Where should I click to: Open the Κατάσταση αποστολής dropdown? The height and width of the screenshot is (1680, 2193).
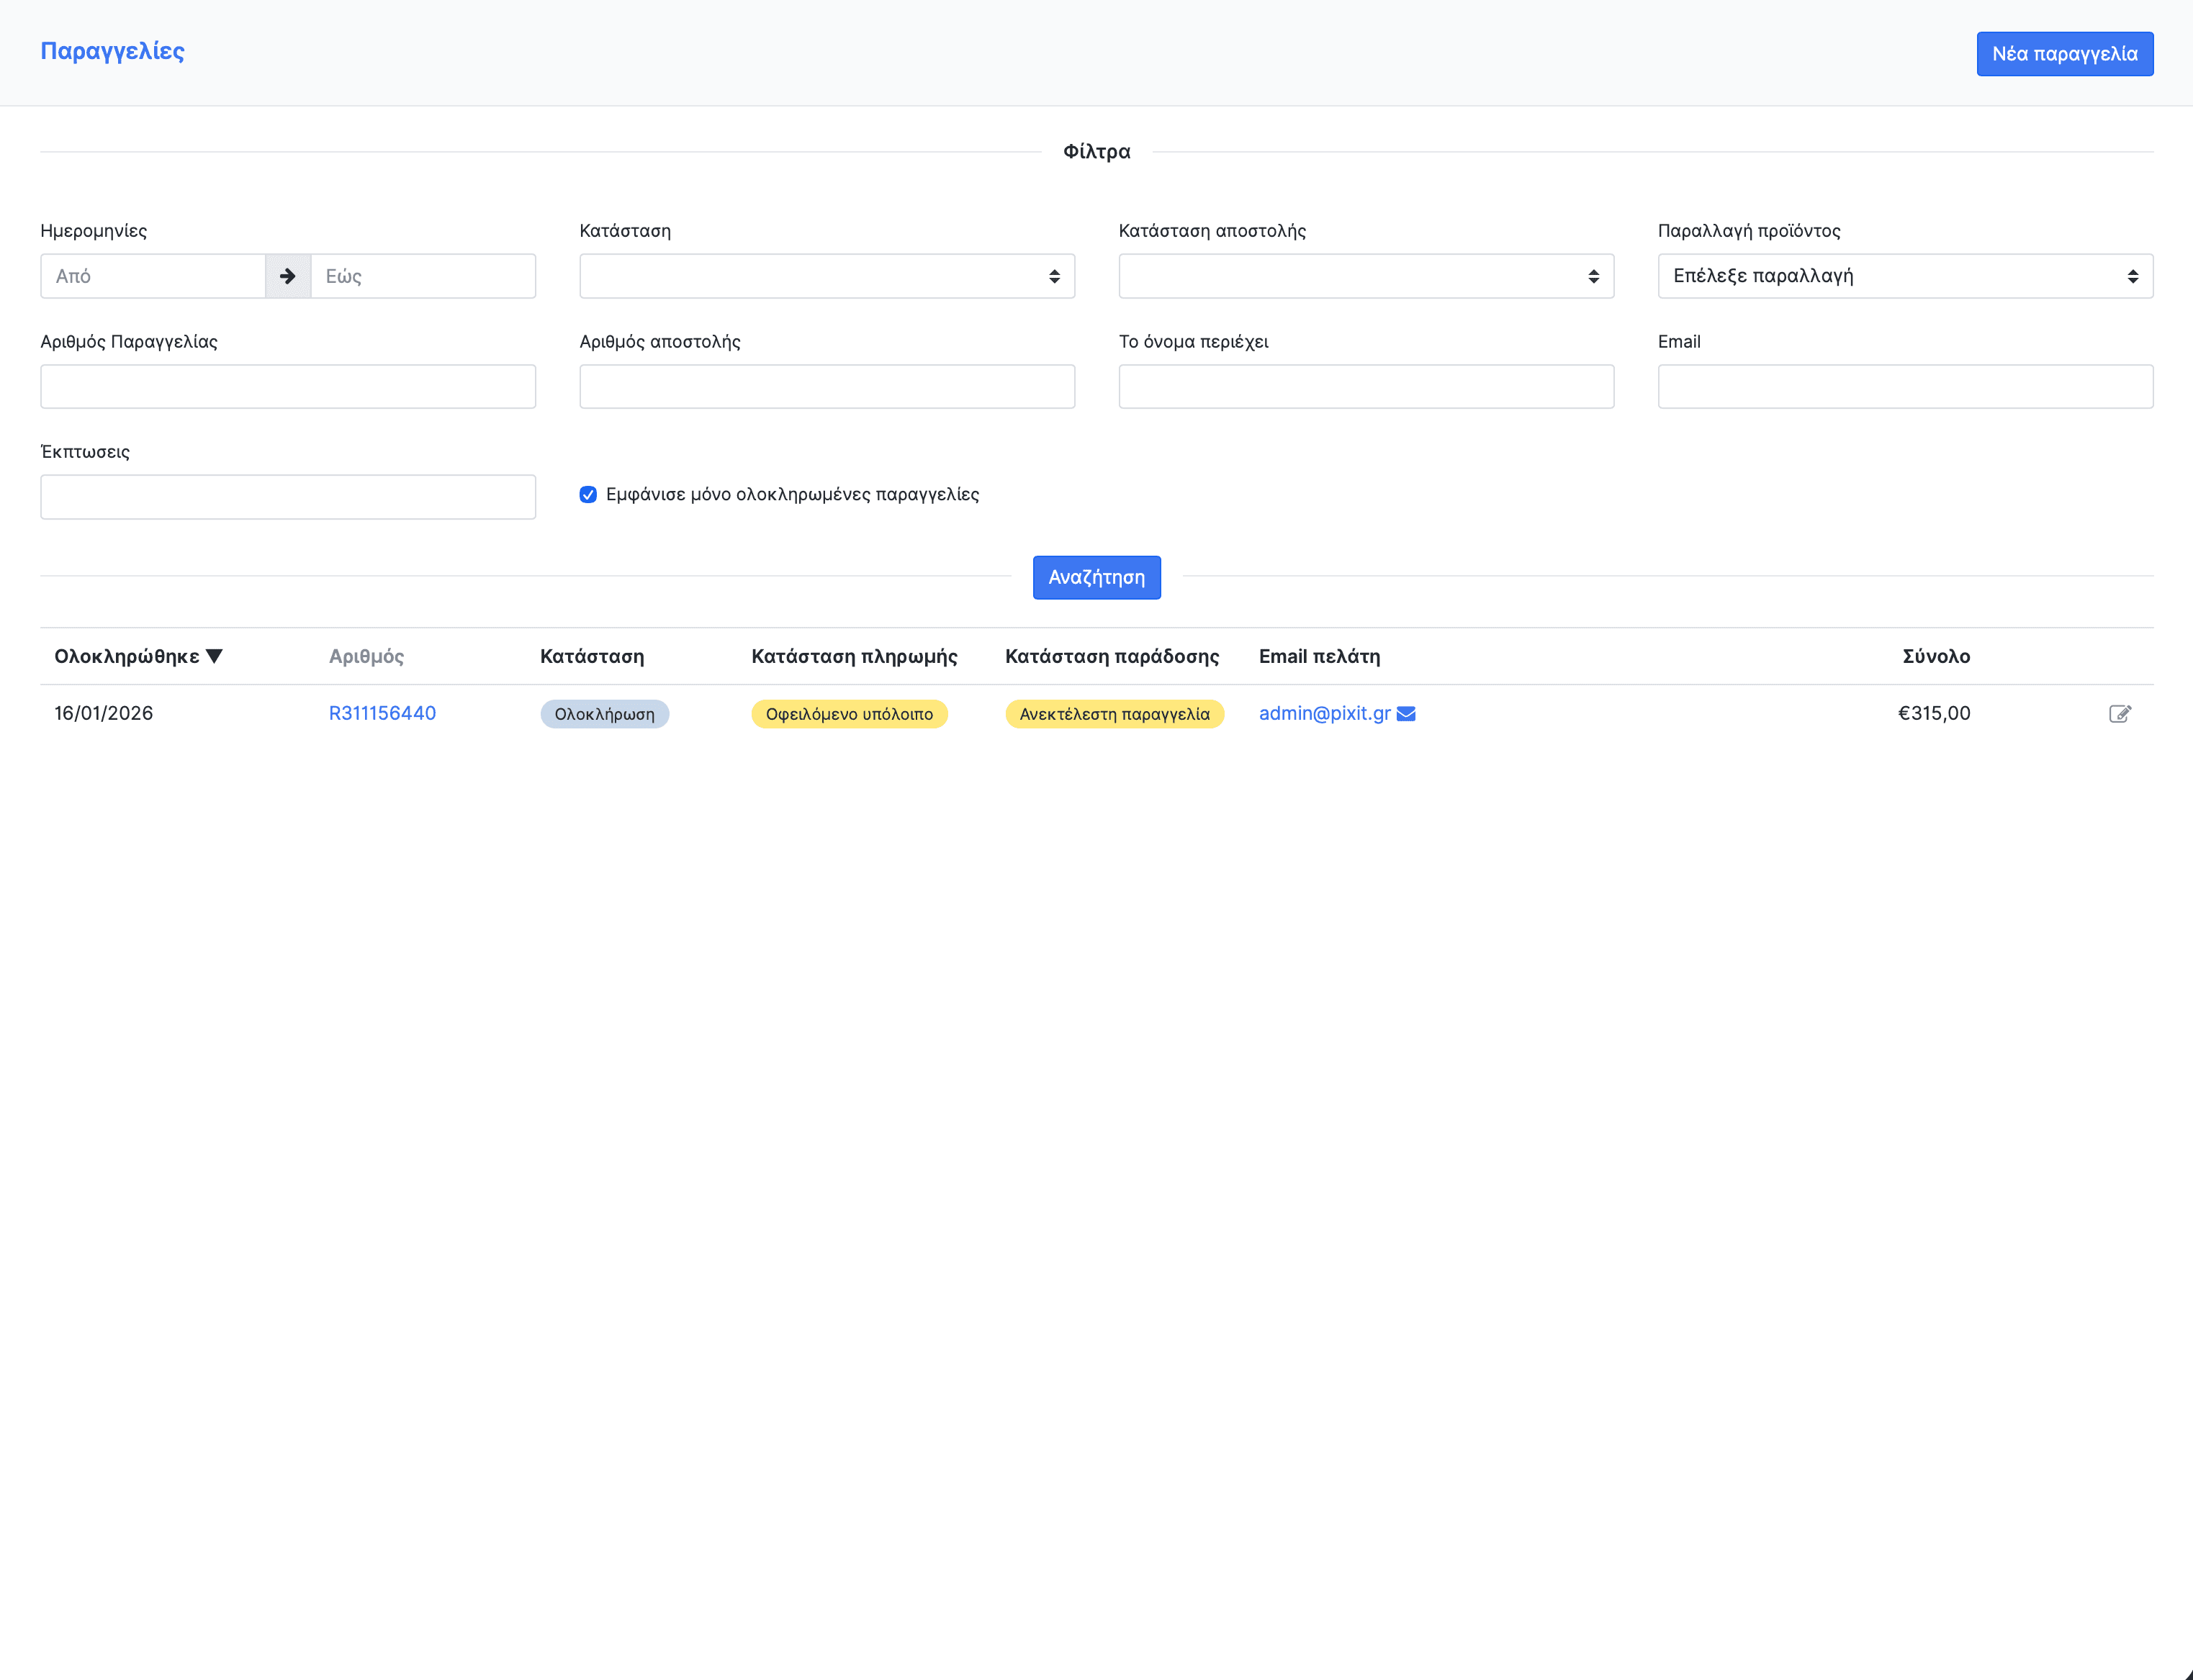[1365, 276]
